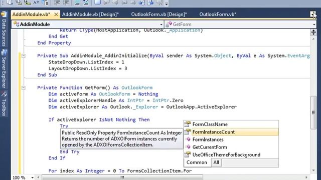Collapse the AddinModule_AddinInitialize sub region

click(x=24, y=55)
